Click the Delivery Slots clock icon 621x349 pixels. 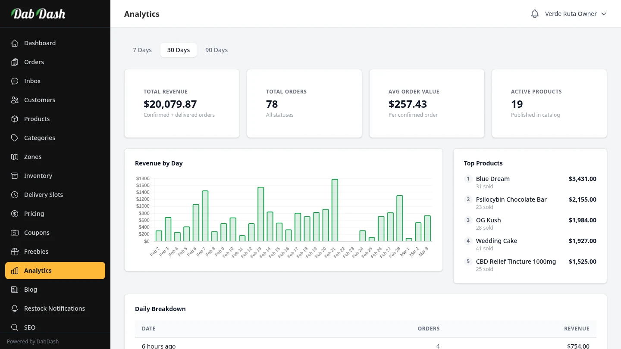point(15,195)
